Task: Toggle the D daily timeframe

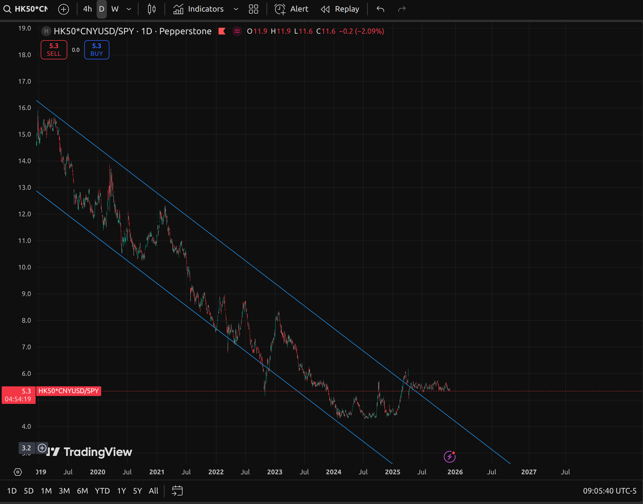Action: 101,9
